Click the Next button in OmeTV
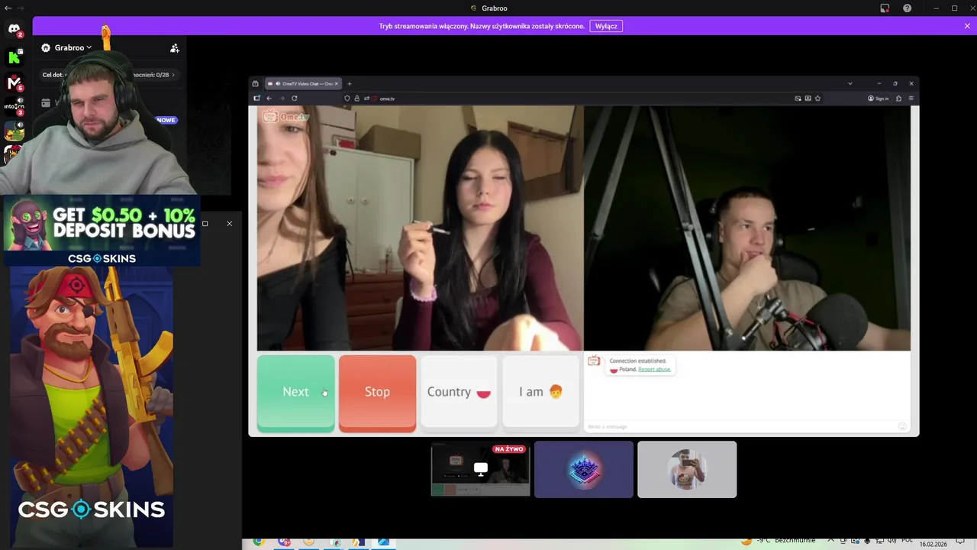The image size is (977, 550). click(x=295, y=393)
